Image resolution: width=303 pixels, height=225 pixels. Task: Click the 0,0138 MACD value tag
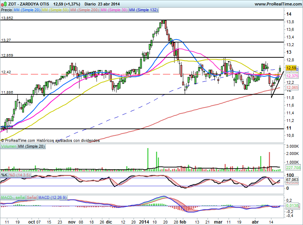pos(292,205)
